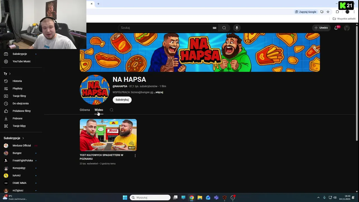Click the @NAHAPSA channel handle
Image resolution: width=359 pixels, height=202 pixels.
[120, 86]
